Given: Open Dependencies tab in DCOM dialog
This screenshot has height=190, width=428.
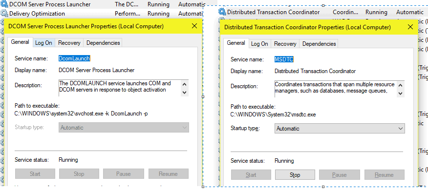Looking at the screenshot, I should pyautogui.click(x=103, y=43).
